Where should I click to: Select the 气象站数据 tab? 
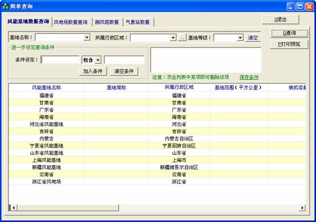click(x=138, y=22)
